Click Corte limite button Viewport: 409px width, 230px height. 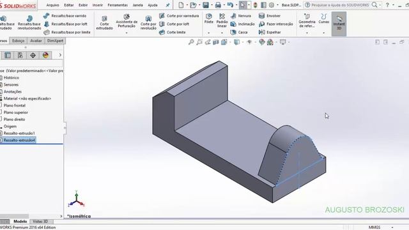point(173,33)
